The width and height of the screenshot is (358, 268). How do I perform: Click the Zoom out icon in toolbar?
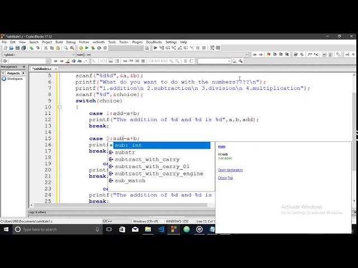click(x=177, y=61)
